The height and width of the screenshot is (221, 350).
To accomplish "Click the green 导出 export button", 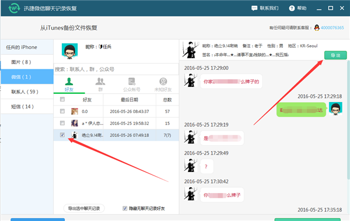I will click(335, 55).
